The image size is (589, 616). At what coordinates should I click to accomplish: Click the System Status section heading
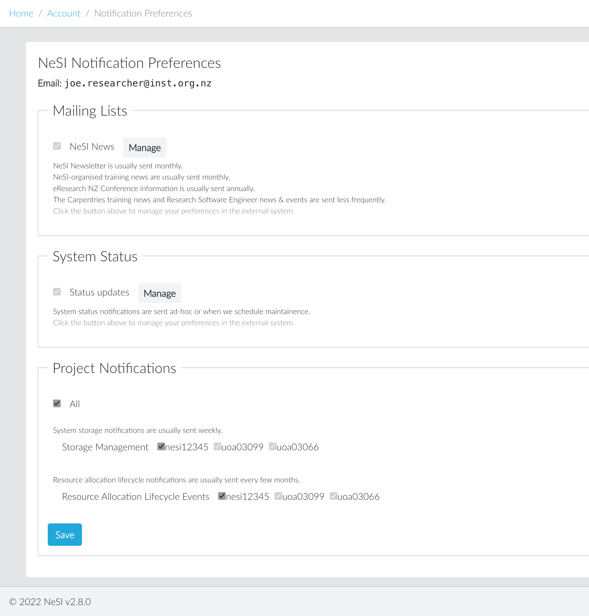[x=95, y=257]
